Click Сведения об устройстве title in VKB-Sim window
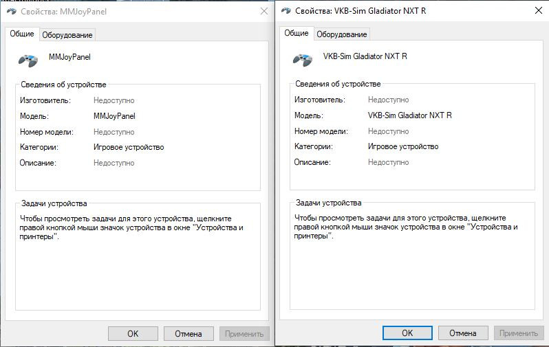This screenshot has width=549, height=347. coord(338,84)
